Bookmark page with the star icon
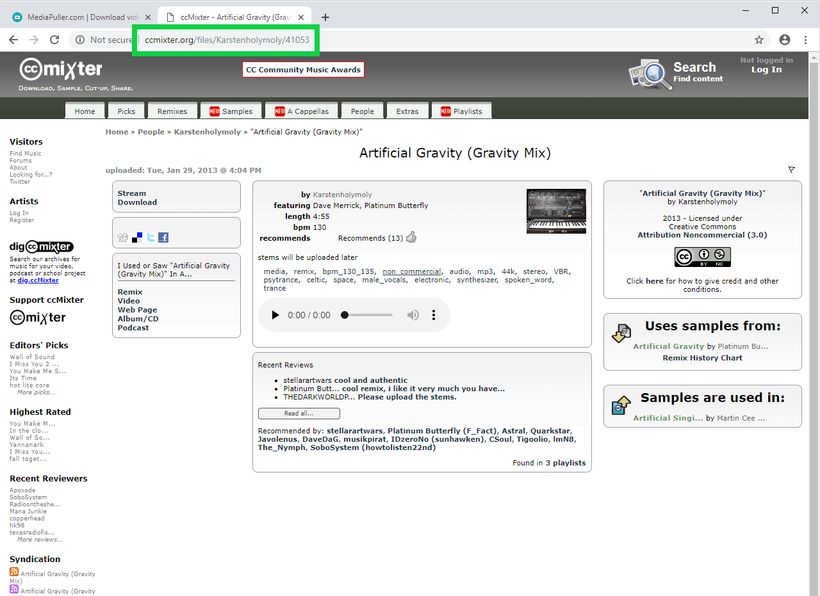This screenshot has width=820, height=596. [x=759, y=40]
